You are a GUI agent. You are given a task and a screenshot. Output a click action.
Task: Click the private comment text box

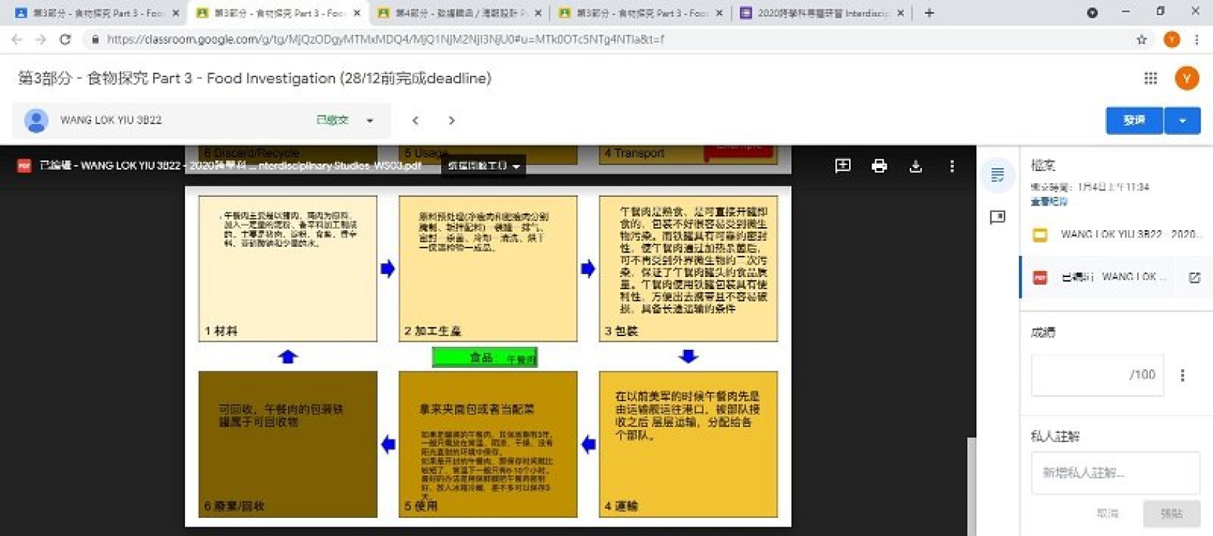1115,473
